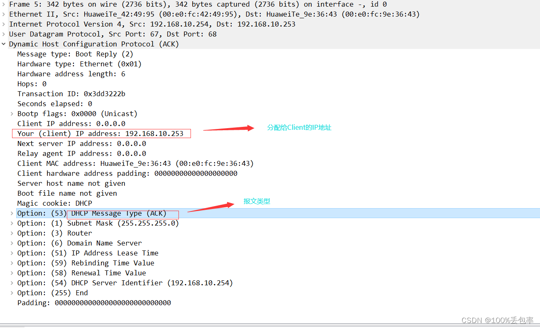
Task: Click Bootp flags 0x0000 (Unicast) text
Action: [77, 114]
